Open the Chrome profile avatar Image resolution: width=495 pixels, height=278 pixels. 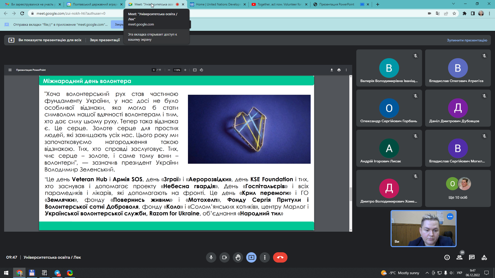click(481, 13)
